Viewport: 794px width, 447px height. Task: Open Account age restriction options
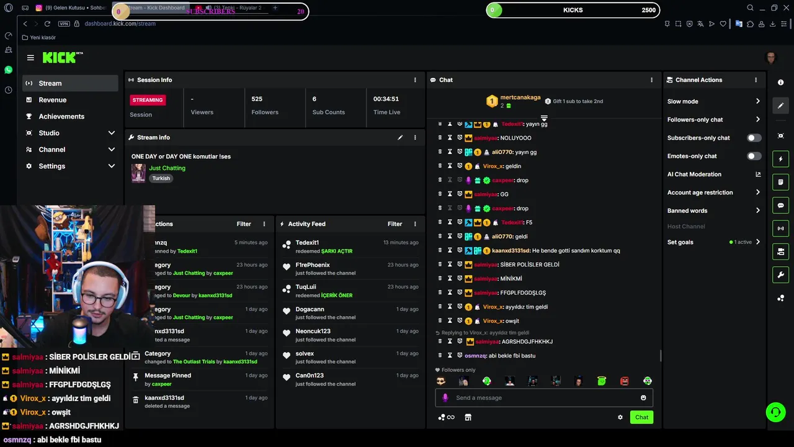[x=713, y=192]
